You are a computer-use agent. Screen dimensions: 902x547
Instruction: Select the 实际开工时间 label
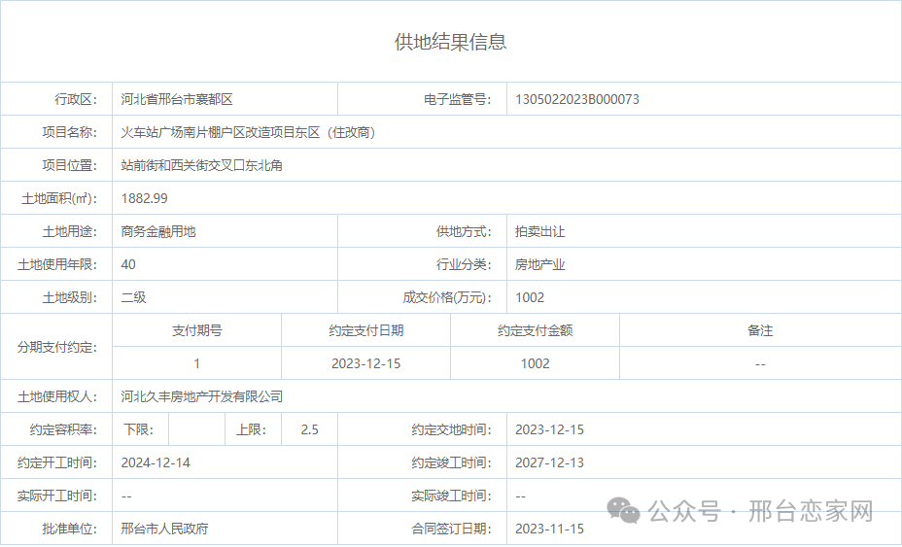[x=57, y=496]
